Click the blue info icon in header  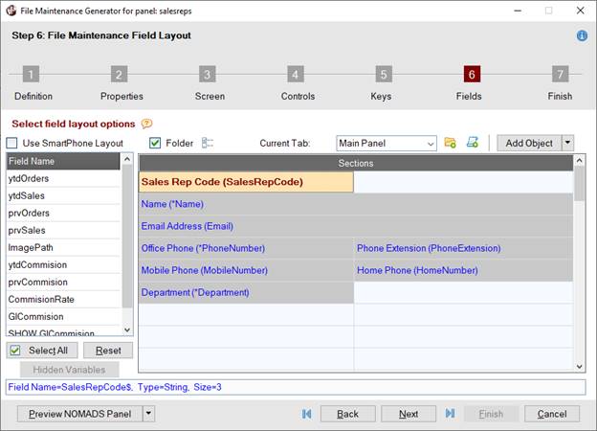[582, 35]
